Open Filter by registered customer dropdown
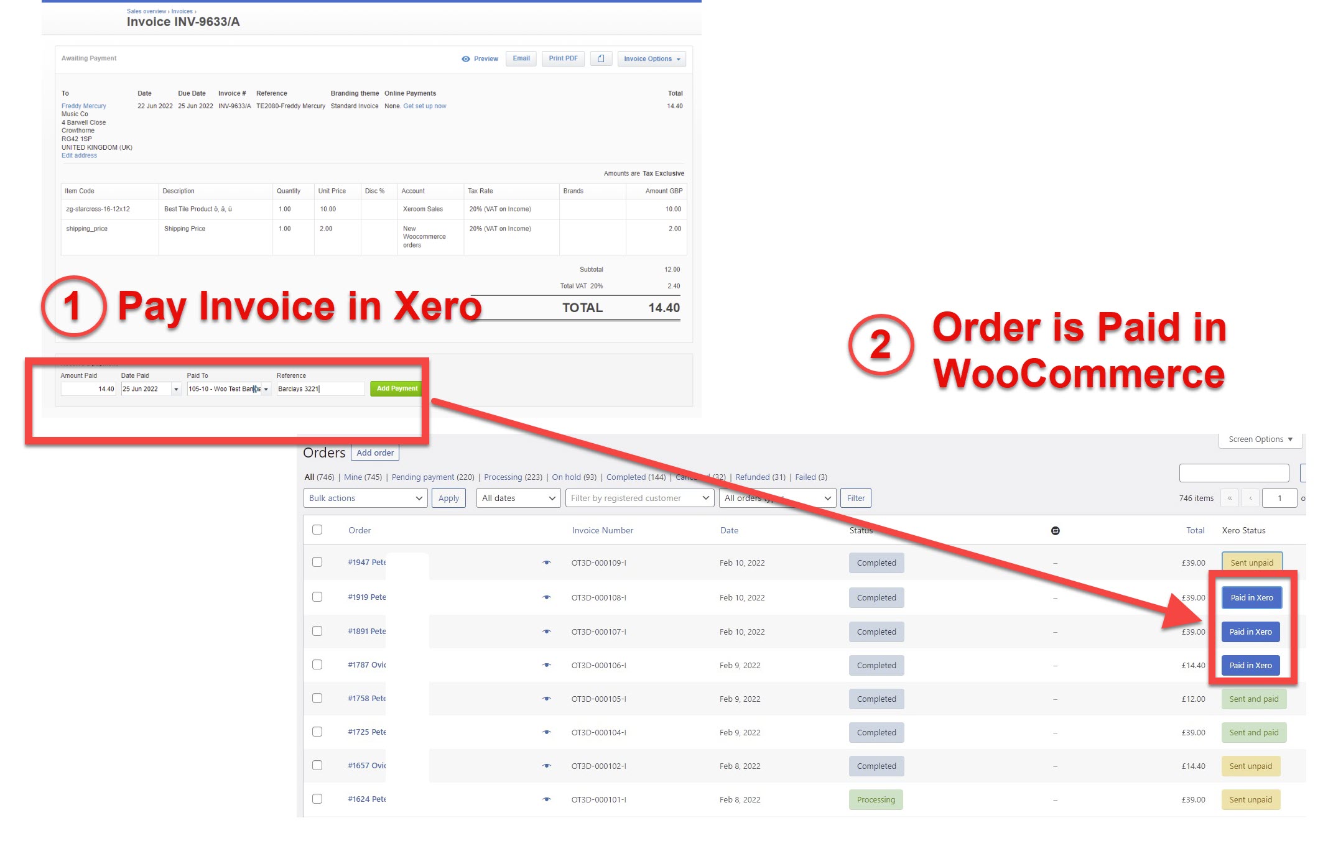Viewport: 1328px width, 841px height. (x=639, y=498)
